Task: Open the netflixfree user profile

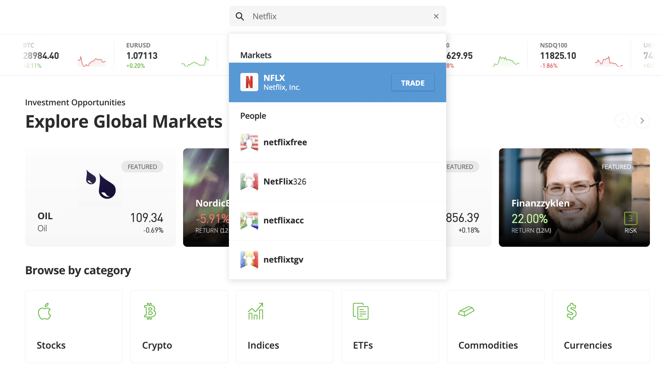Action: (285, 142)
